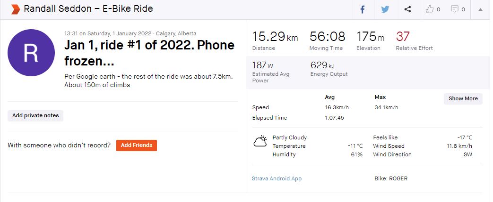Click the Estimated Avg Power value
The height and width of the screenshot is (202, 493).
coord(259,65)
